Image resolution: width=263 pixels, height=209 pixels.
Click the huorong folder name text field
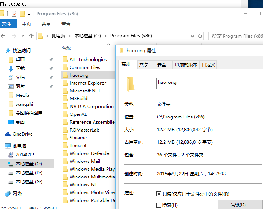point(209,83)
